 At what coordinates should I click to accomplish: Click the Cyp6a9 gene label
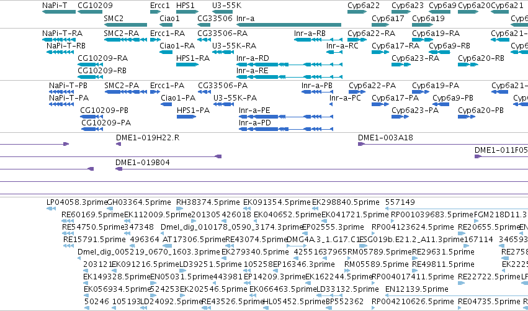pos(442,6)
